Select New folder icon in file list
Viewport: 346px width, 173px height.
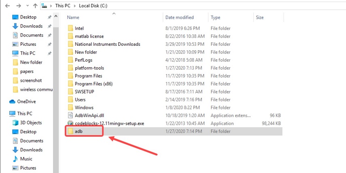[x=70, y=52]
